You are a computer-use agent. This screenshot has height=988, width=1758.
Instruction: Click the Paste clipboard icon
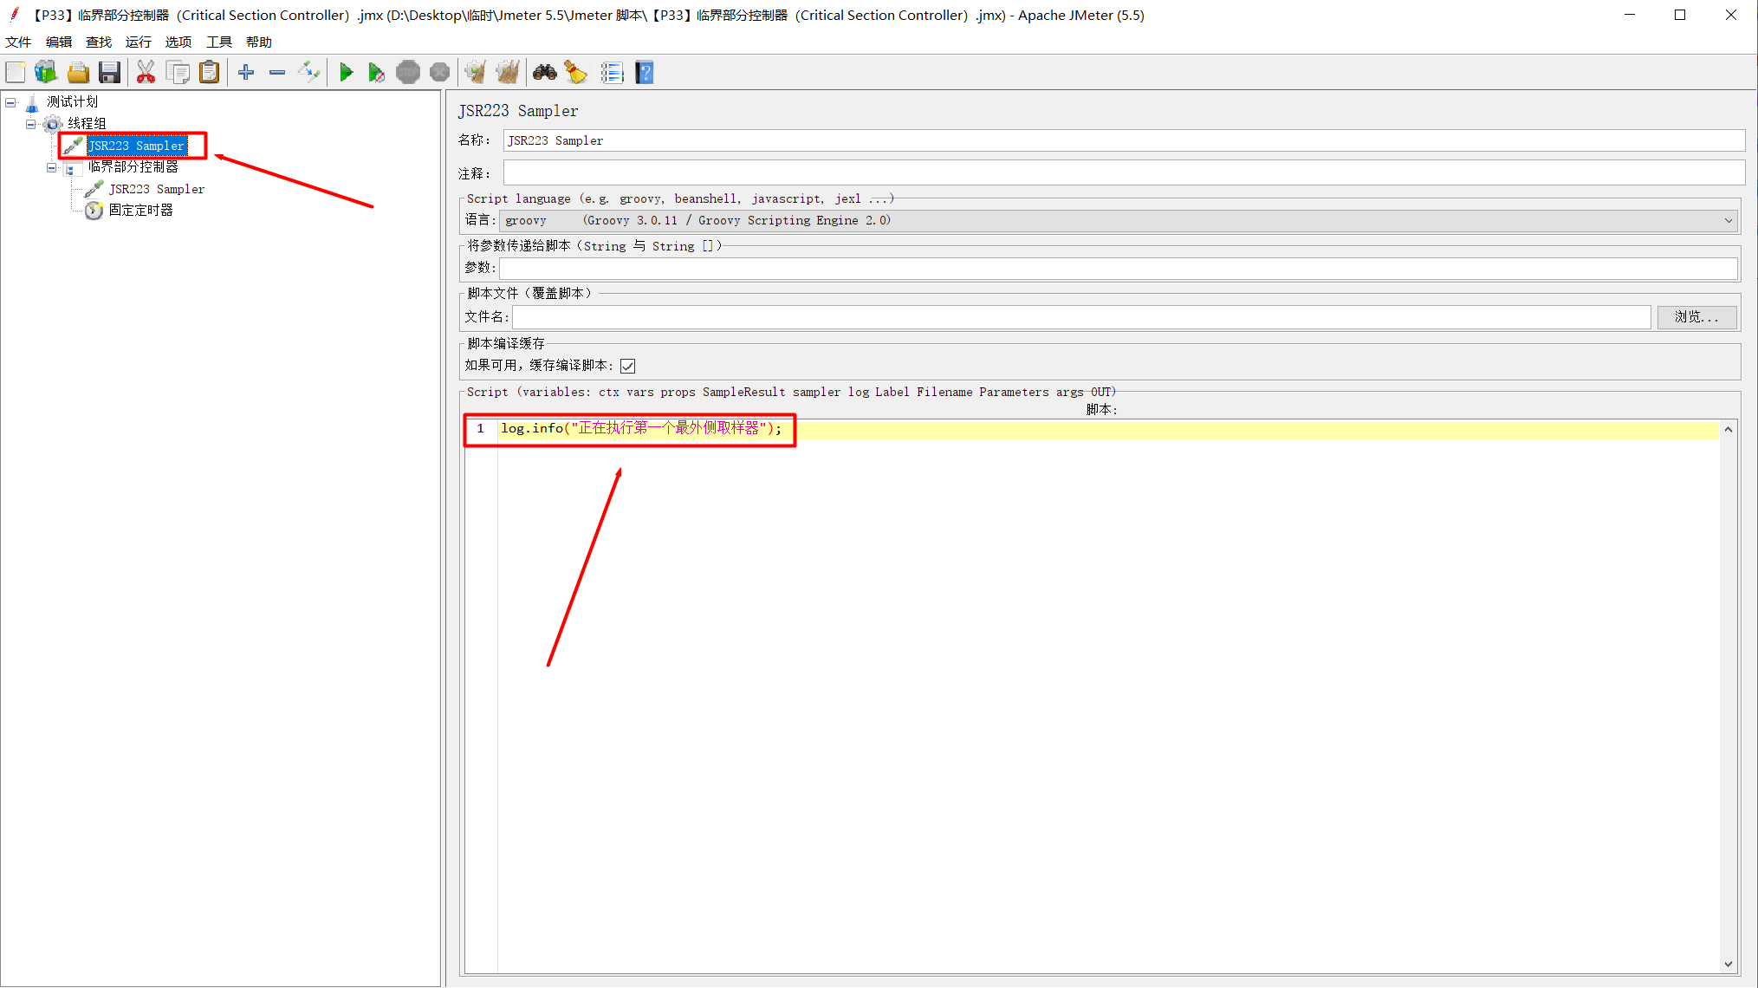coord(209,73)
